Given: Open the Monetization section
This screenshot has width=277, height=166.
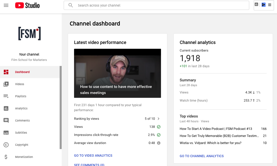Looking at the screenshot, I should [24, 157].
